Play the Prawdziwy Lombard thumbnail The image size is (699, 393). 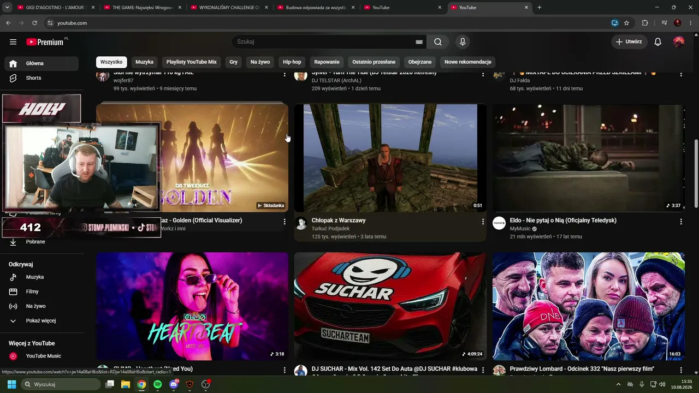589,306
